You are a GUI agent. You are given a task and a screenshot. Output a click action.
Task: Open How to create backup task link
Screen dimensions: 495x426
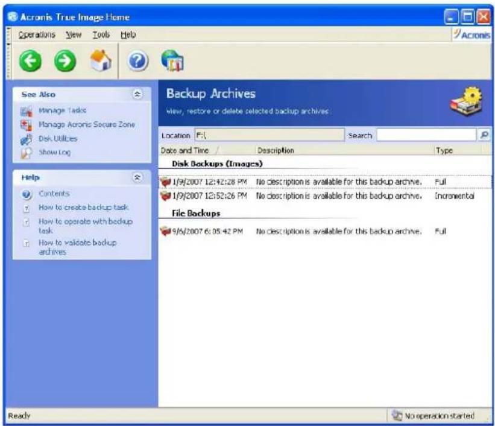click(x=83, y=208)
